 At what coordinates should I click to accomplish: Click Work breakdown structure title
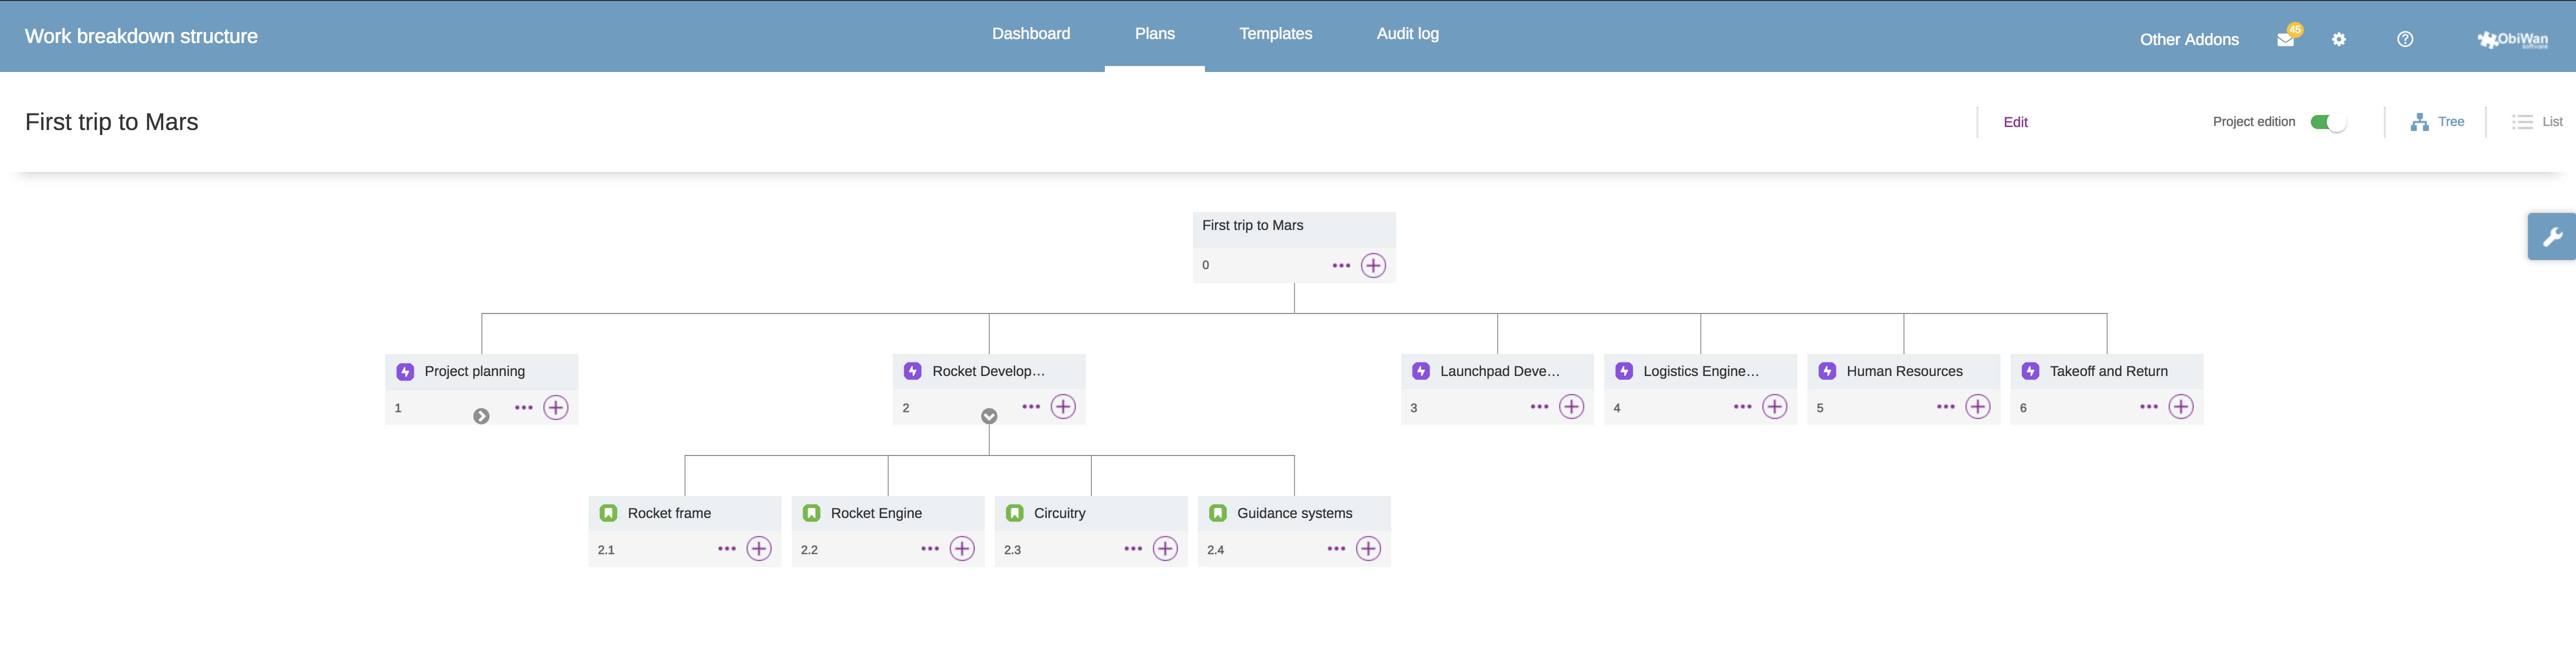pos(141,36)
